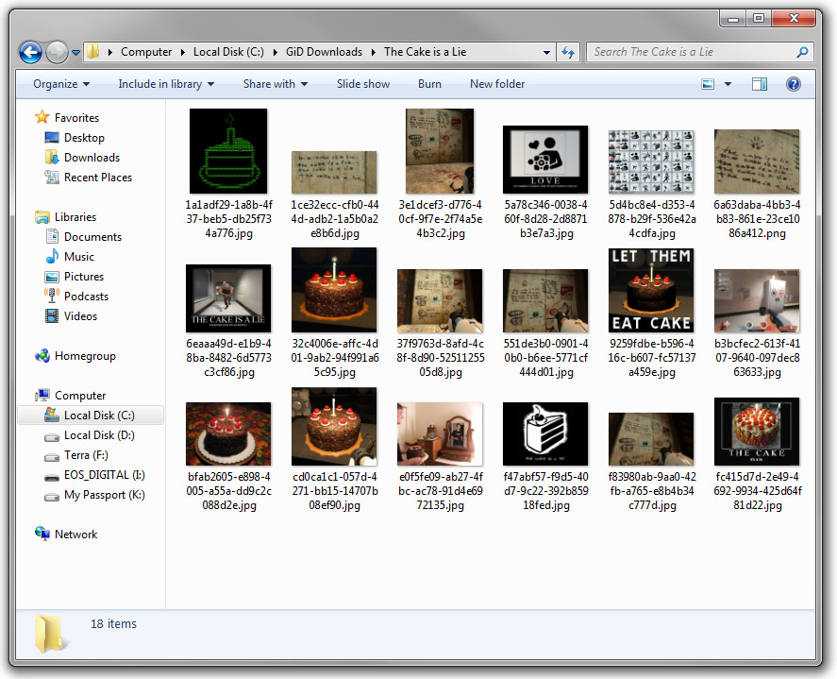Image resolution: width=837 pixels, height=679 pixels.
Task: Open the recent pages dropdown arrow
Action: click(x=75, y=52)
